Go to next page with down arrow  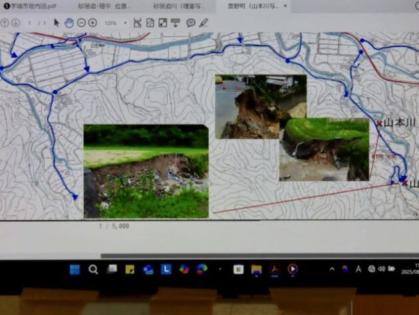click(x=15, y=23)
